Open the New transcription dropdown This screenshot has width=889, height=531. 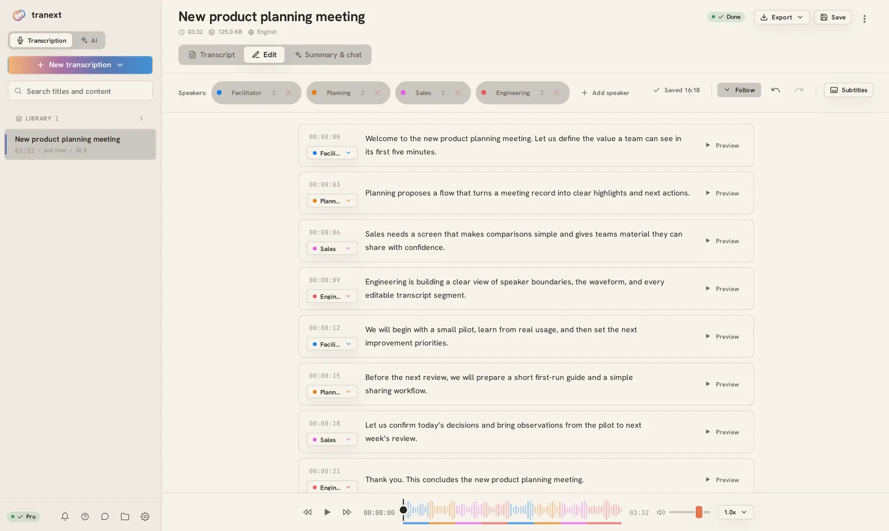[80, 65]
